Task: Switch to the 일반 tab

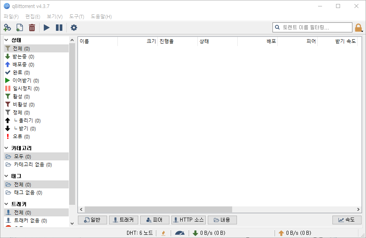Action: [92, 220]
